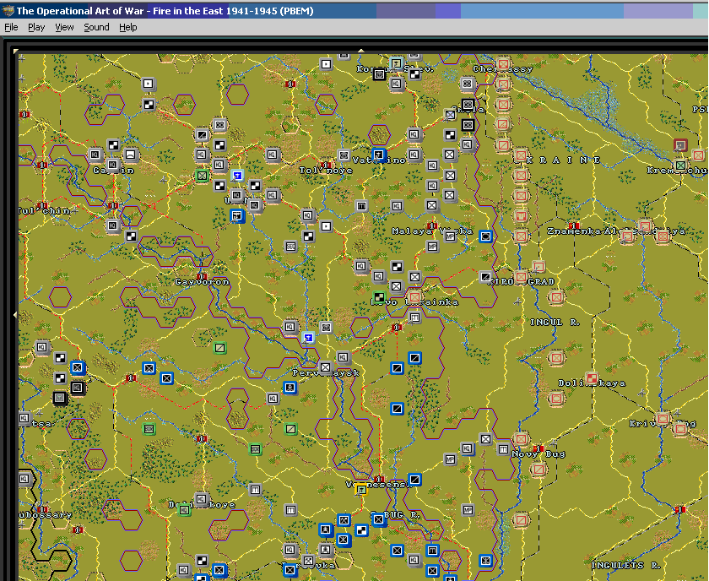Select the light-blue flag counter above Pervomaysk
This screenshot has width=709, height=581.
tap(308, 338)
